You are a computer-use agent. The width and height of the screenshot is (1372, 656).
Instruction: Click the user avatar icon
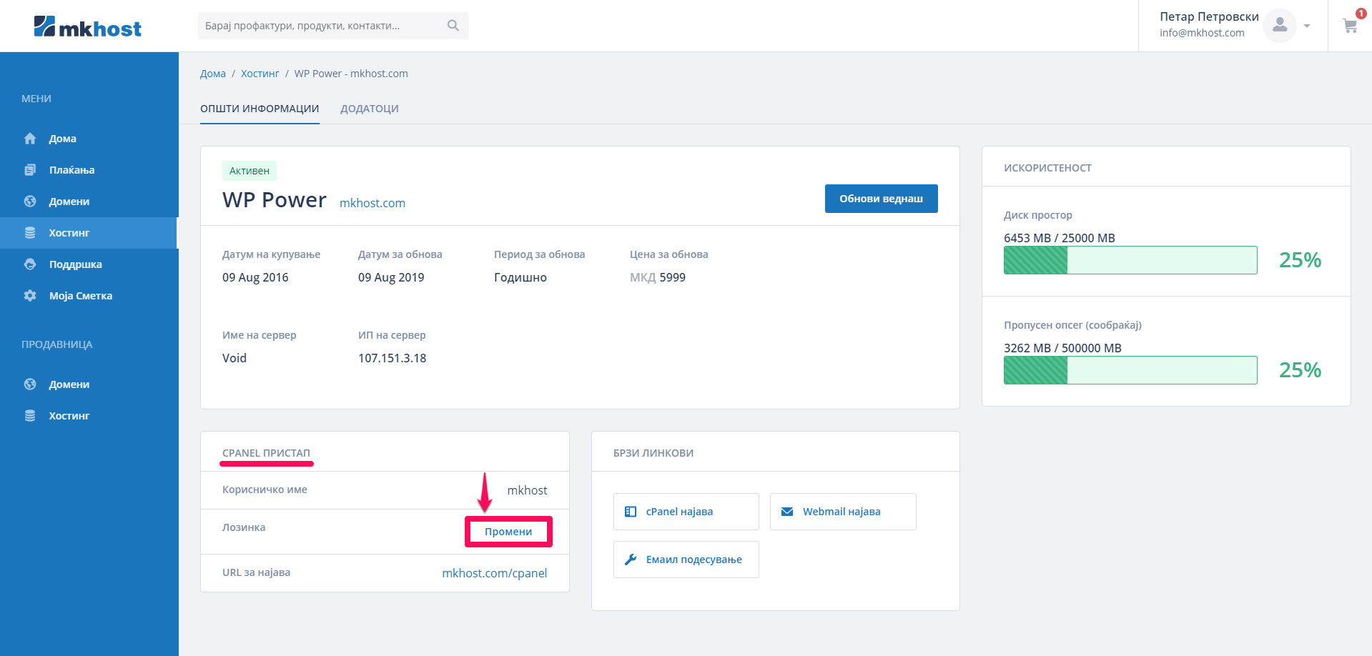coord(1279,26)
